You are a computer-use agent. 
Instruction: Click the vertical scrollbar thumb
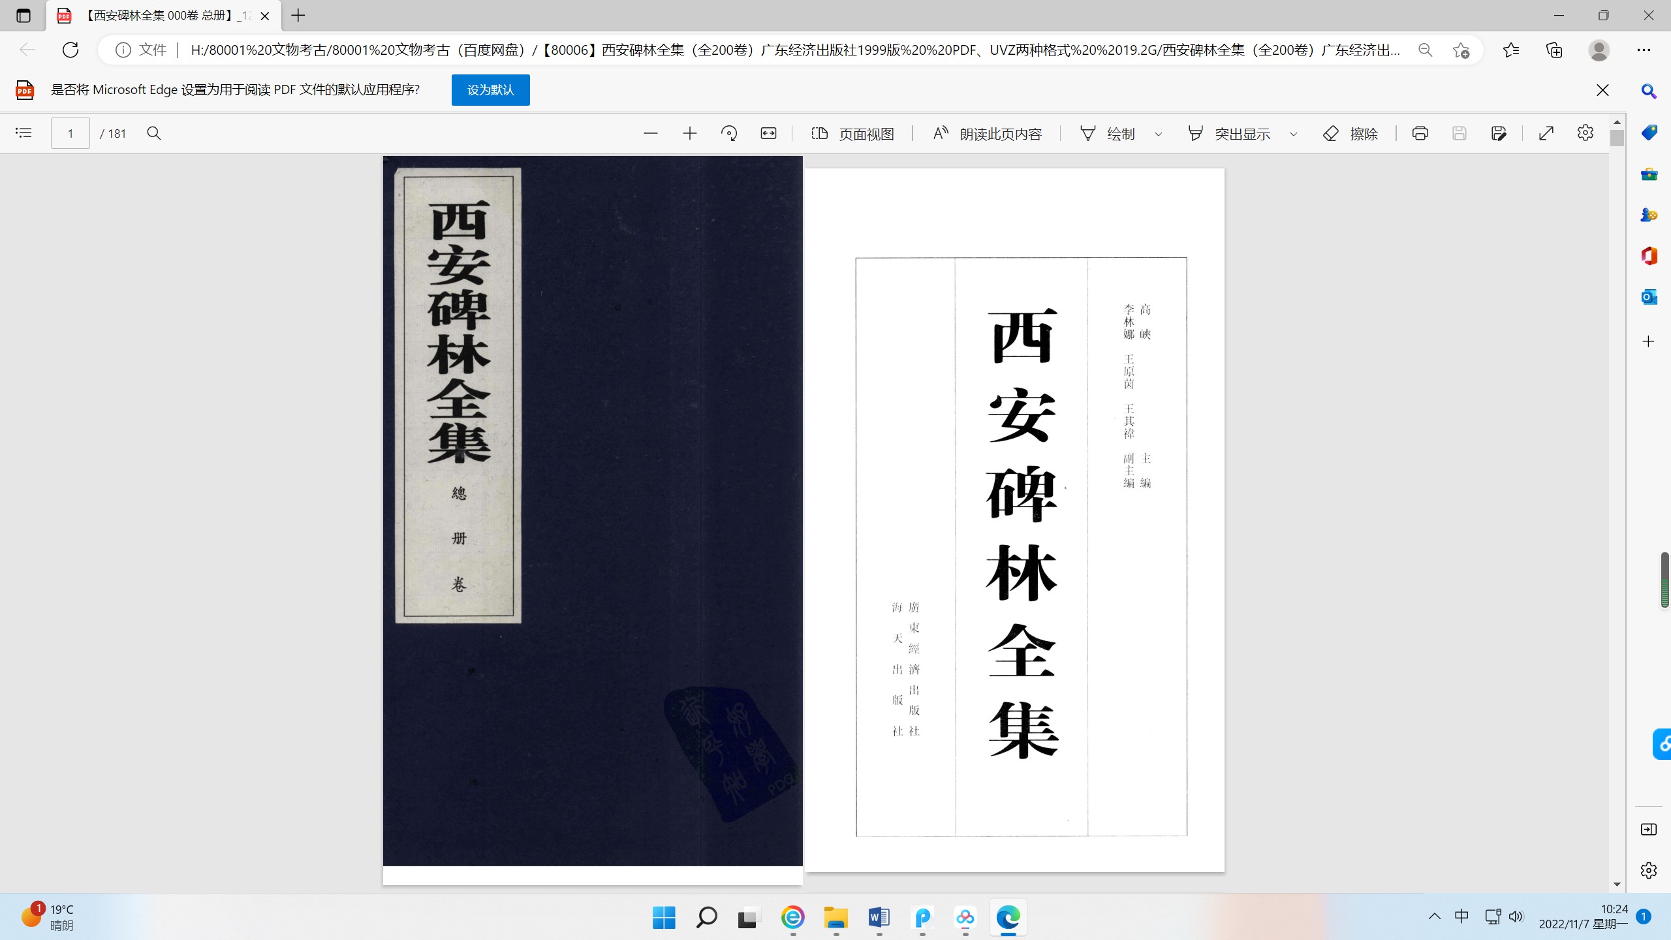coord(1617,138)
